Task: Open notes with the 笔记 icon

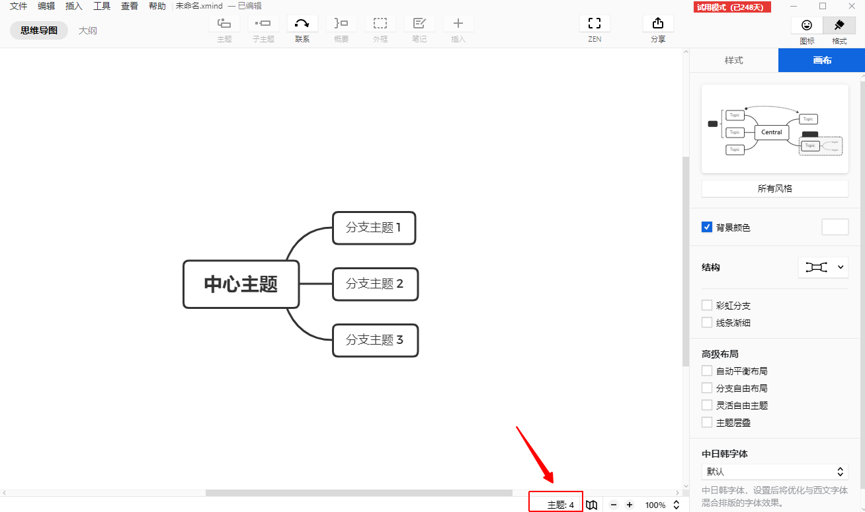Action: point(419,25)
